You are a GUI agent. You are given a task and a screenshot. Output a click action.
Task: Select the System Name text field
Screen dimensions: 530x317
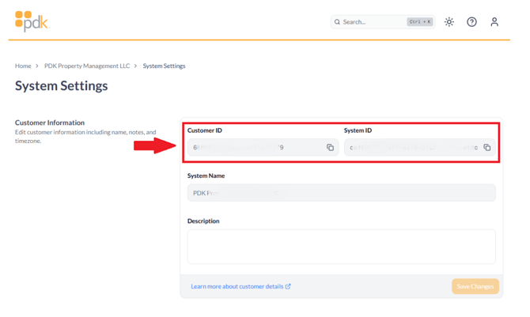point(341,193)
